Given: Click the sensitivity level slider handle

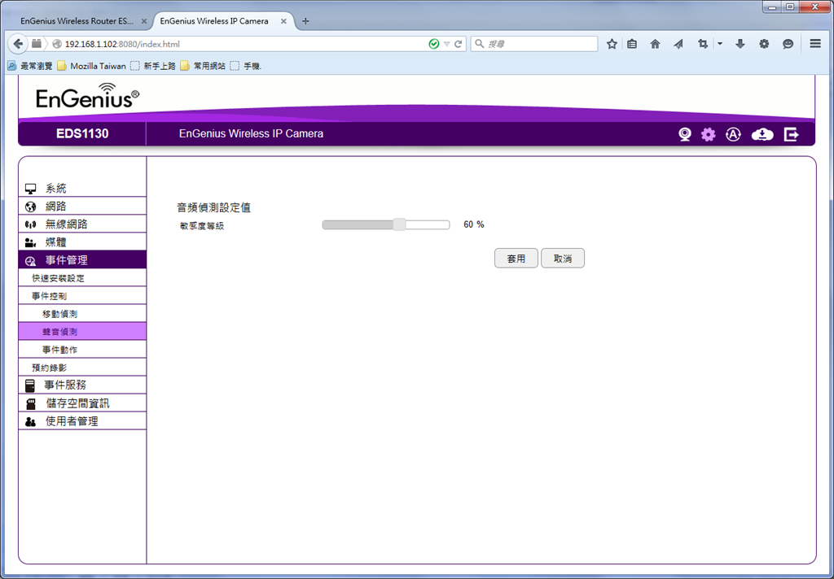Looking at the screenshot, I should (399, 224).
